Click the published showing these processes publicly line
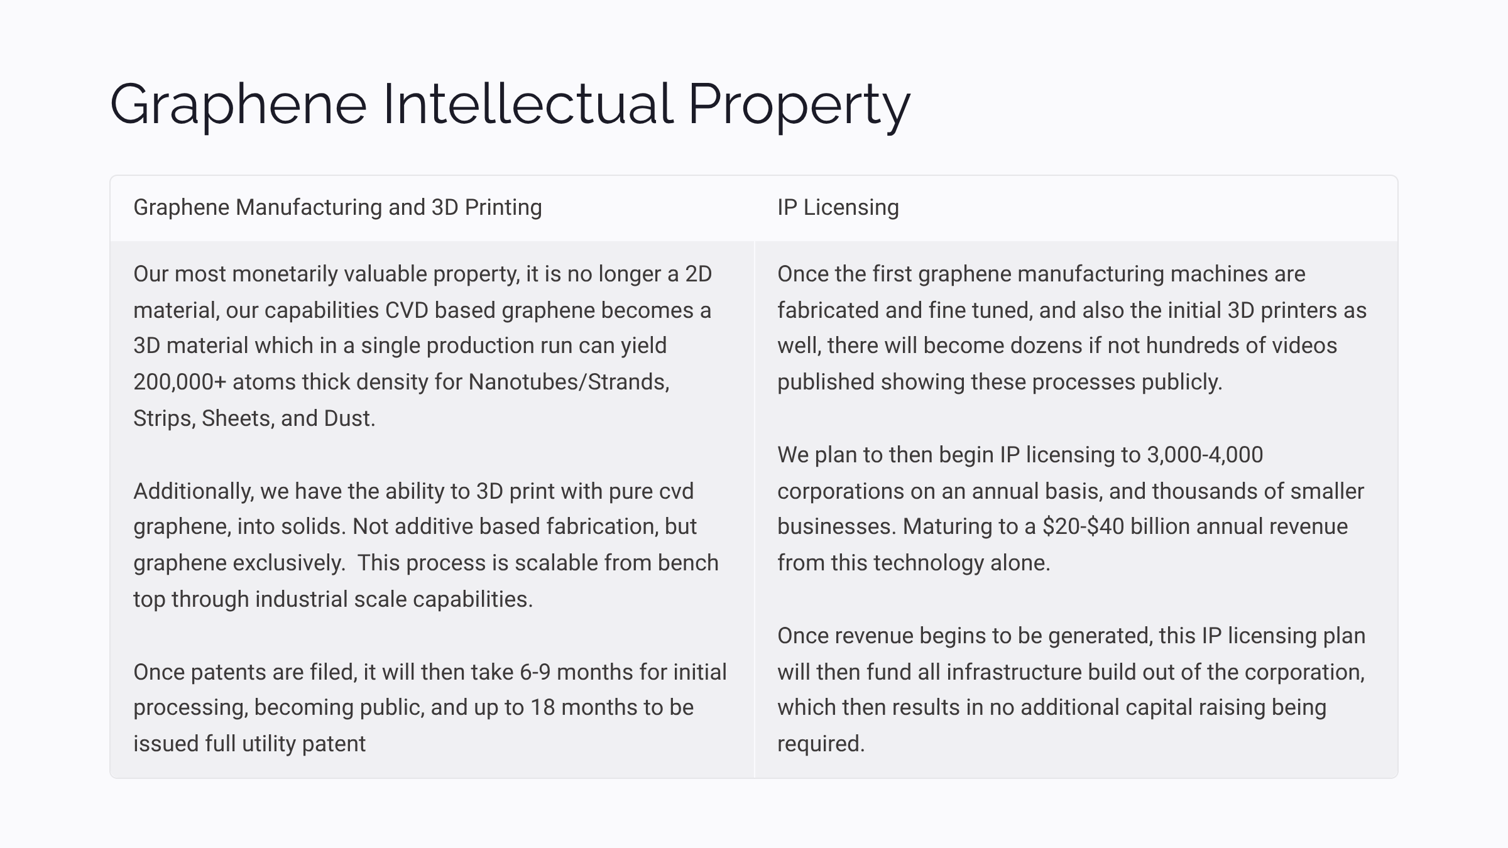The width and height of the screenshot is (1508, 848). [x=1000, y=382]
